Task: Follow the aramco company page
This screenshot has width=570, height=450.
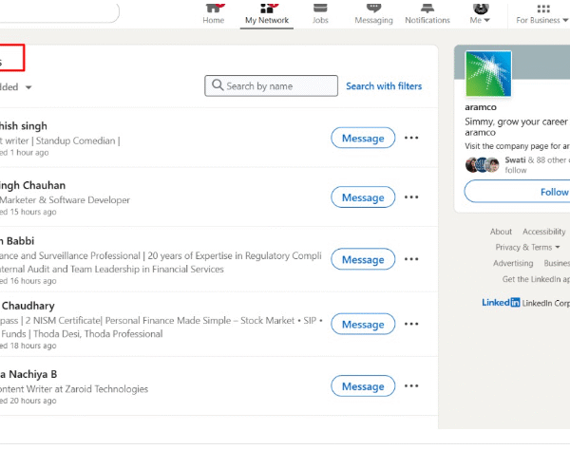Action: click(518, 192)
